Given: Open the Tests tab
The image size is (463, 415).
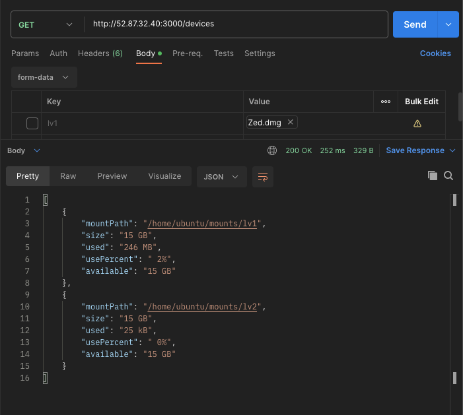Looking at the screenshot, I should point(224,53).
